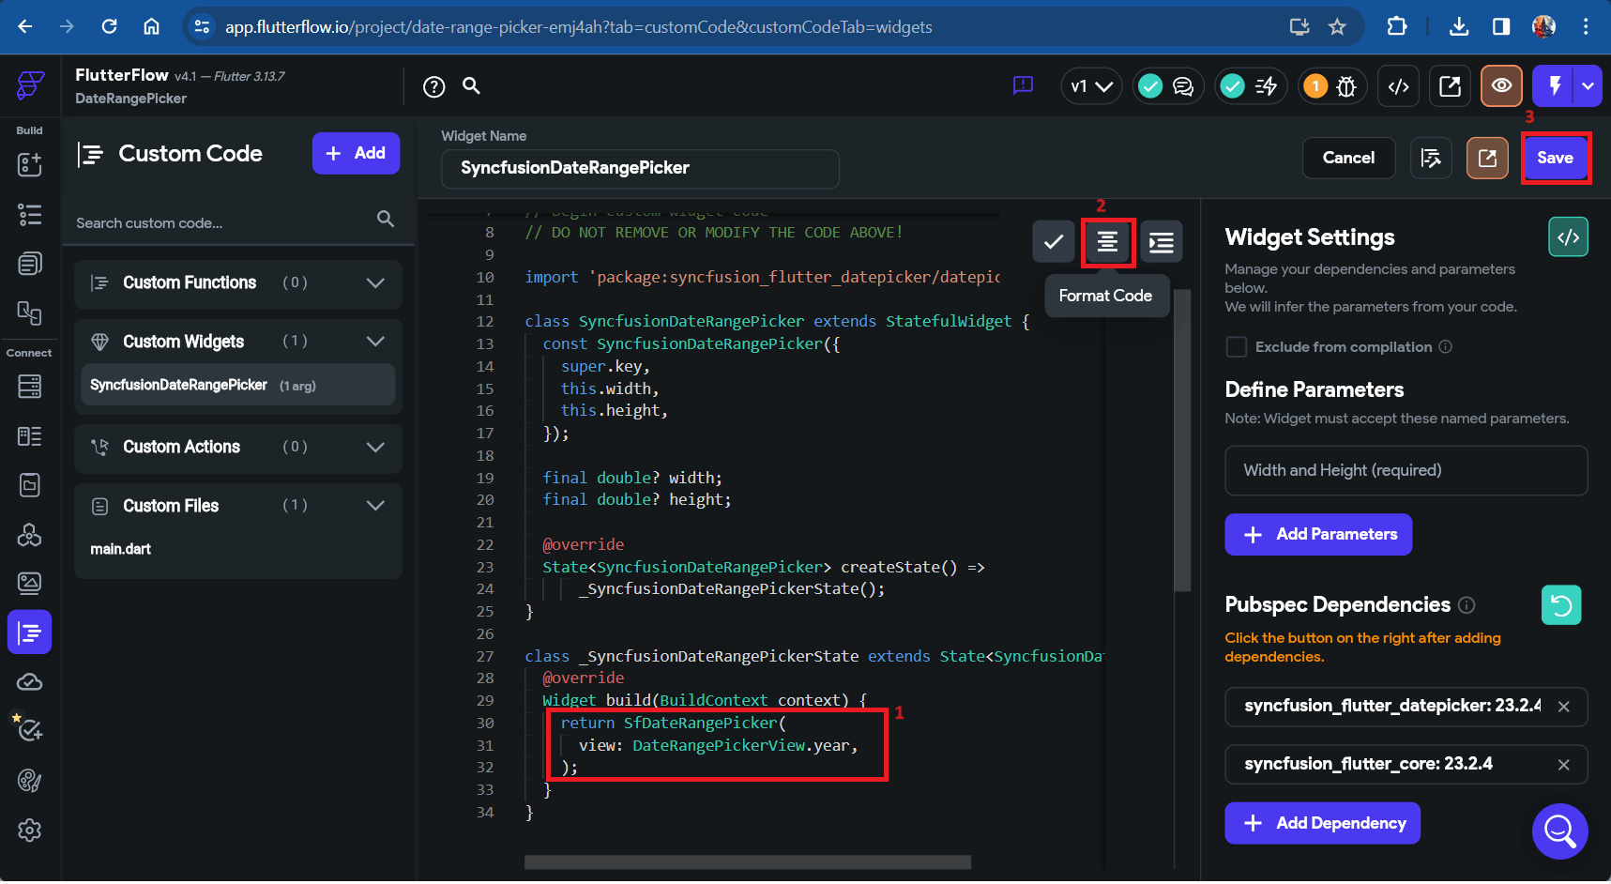
Task: Click the code editor vertical scrollbar
Action: tap(1182, 439)
